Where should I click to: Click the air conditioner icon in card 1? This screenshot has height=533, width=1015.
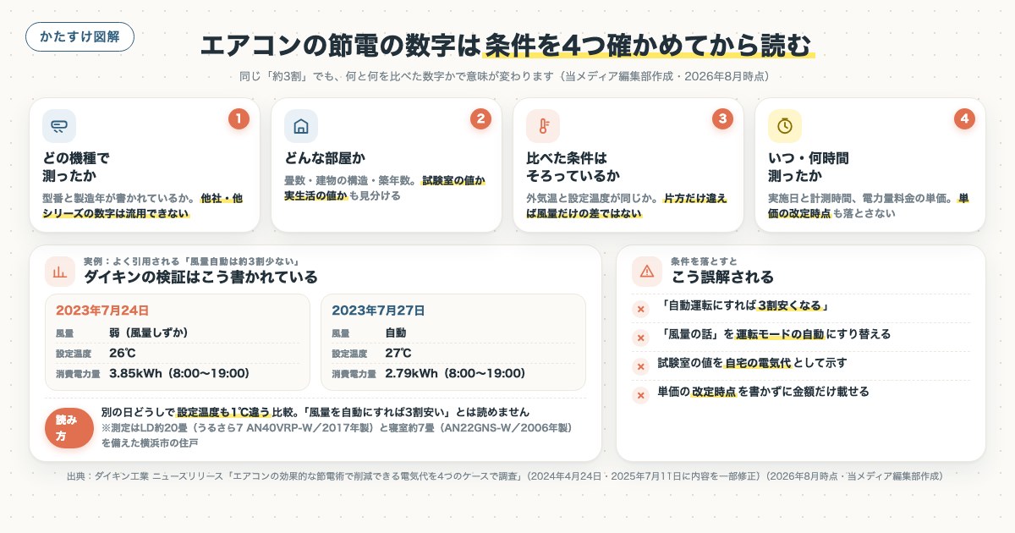(x=59, y=126)
